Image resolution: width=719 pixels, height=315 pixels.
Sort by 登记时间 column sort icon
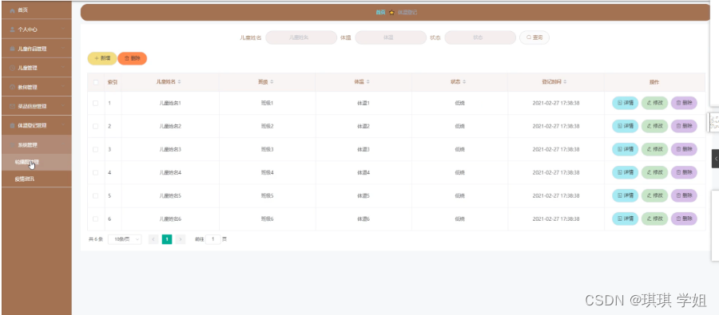(x=565, y=82)
